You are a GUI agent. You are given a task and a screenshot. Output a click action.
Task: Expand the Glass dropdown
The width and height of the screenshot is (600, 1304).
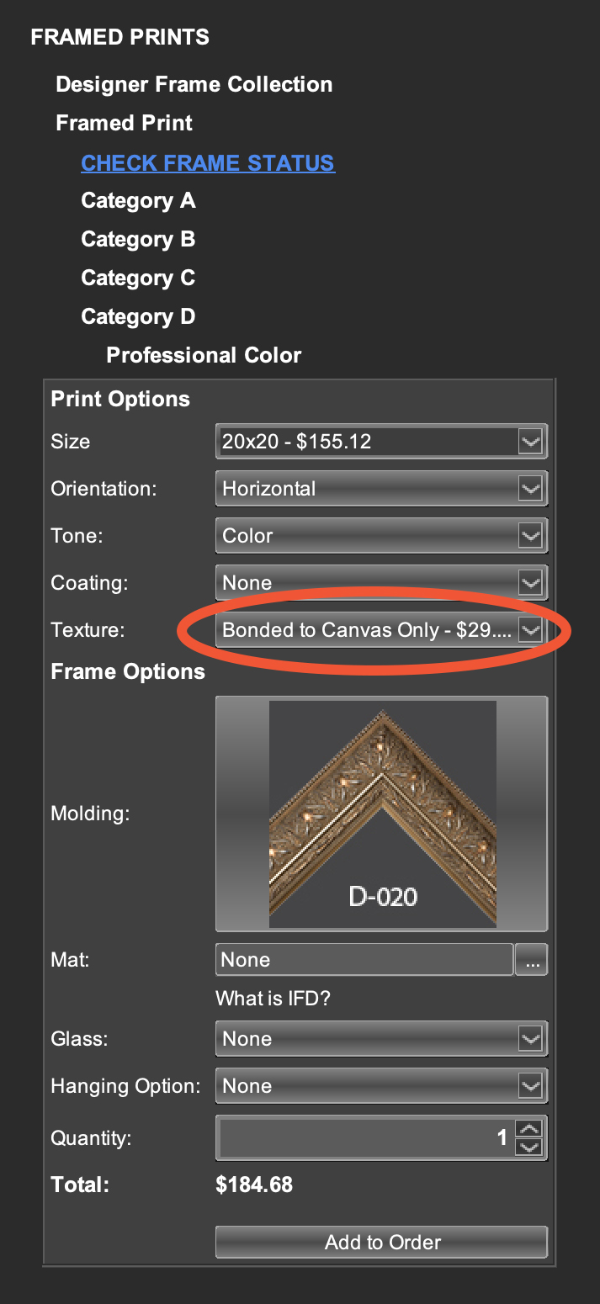click(x=381, y=1038)
